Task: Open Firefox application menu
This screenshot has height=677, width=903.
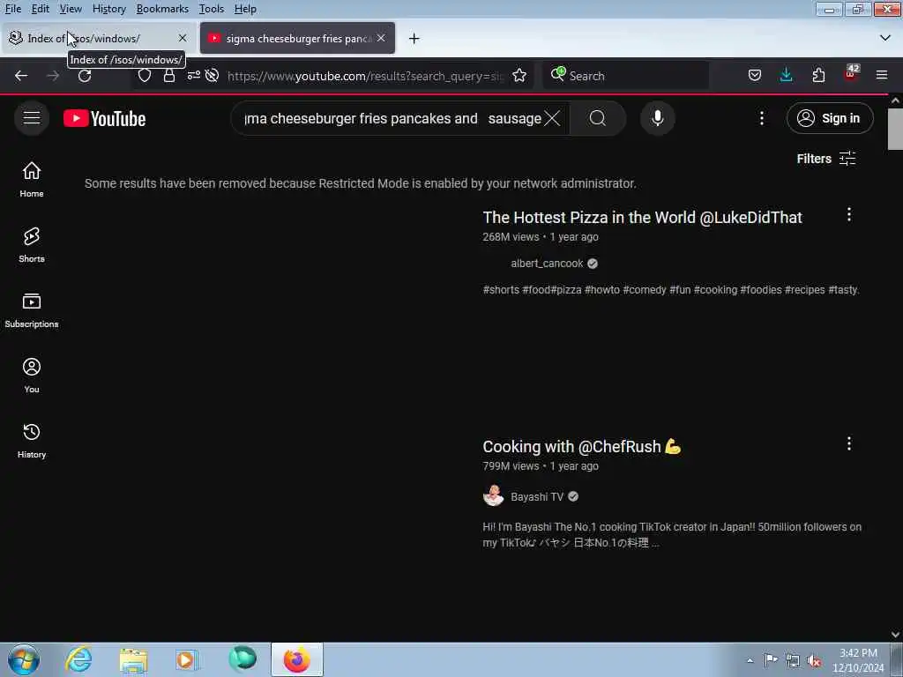Action: pyautogui.click(x=882, y=76)
